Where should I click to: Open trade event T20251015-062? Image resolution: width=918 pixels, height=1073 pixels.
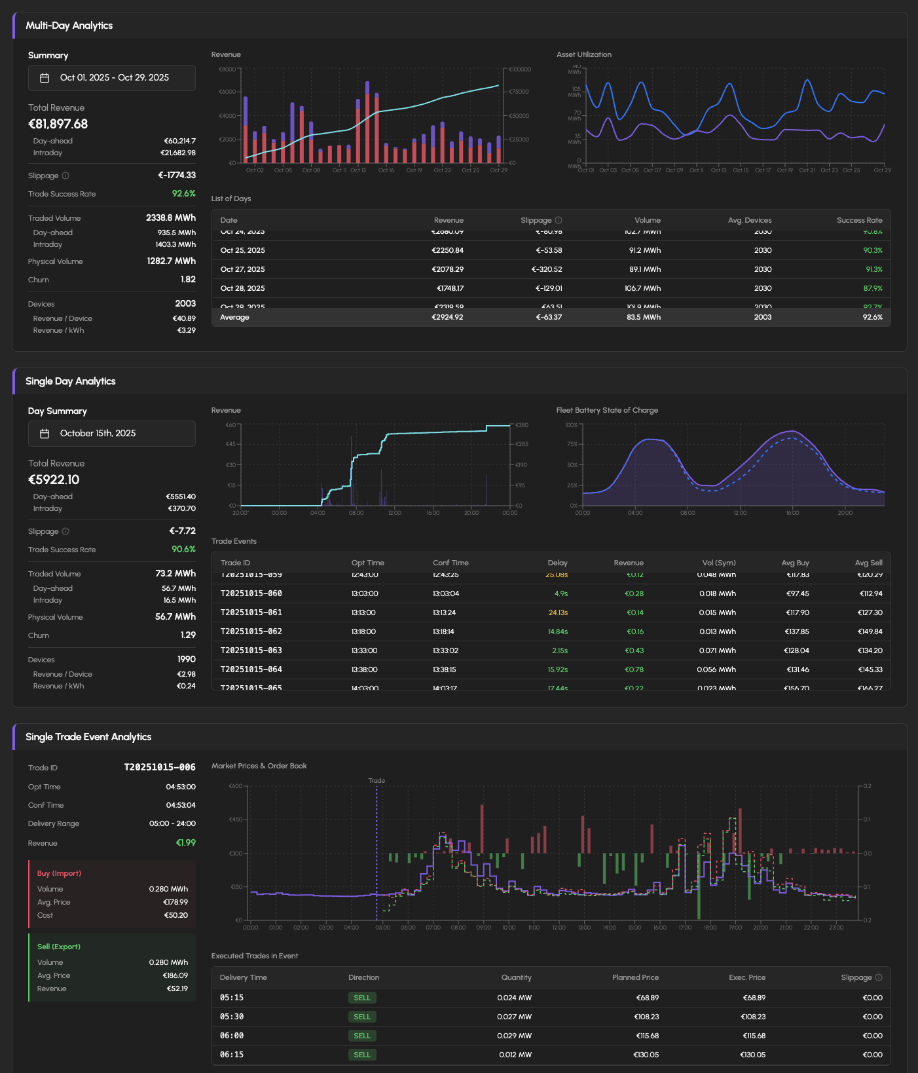coord(551,631)
